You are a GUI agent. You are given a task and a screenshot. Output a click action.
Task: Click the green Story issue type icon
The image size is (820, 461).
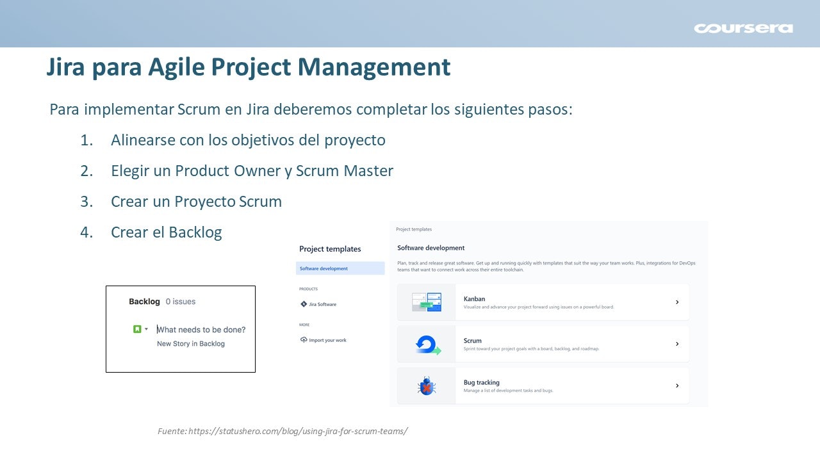pyautogui.click(x=136, y=329)
